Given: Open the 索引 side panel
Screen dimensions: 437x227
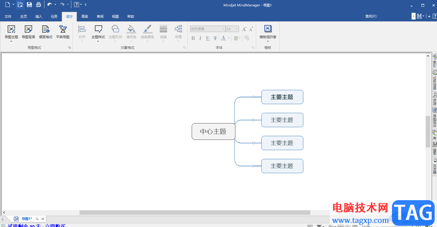Looking at the screenshot, I should 435,61.
